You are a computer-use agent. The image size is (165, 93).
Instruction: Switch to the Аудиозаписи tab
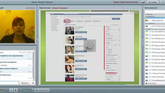[88, 21]
